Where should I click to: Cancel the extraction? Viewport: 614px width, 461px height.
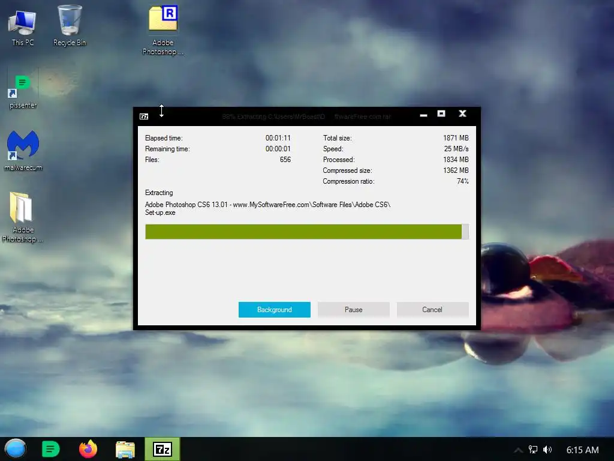point(432,310)
